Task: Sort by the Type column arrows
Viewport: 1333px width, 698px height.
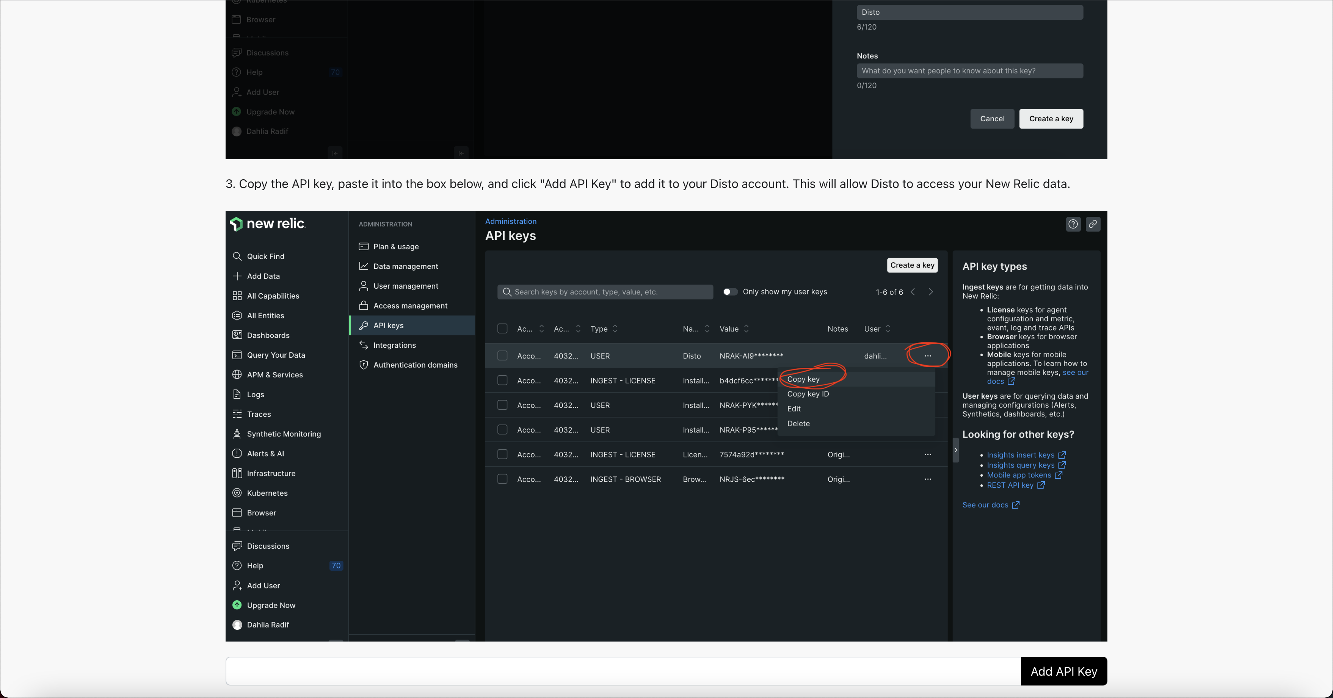Action: [615, 329]
